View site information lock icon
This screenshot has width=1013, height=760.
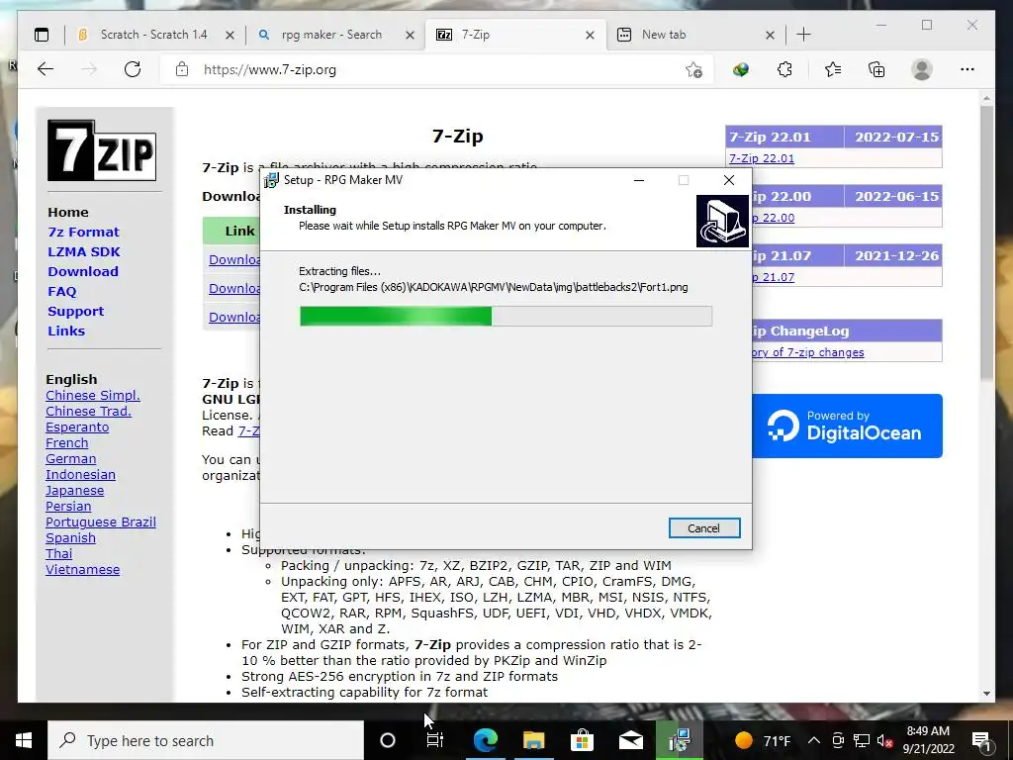pos(182,69)
